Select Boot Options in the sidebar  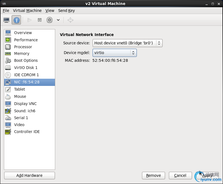click(26, 60)
